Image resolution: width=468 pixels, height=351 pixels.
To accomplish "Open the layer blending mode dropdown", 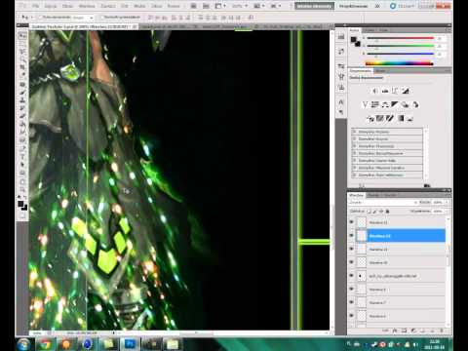I will click(x=383, y=202).
